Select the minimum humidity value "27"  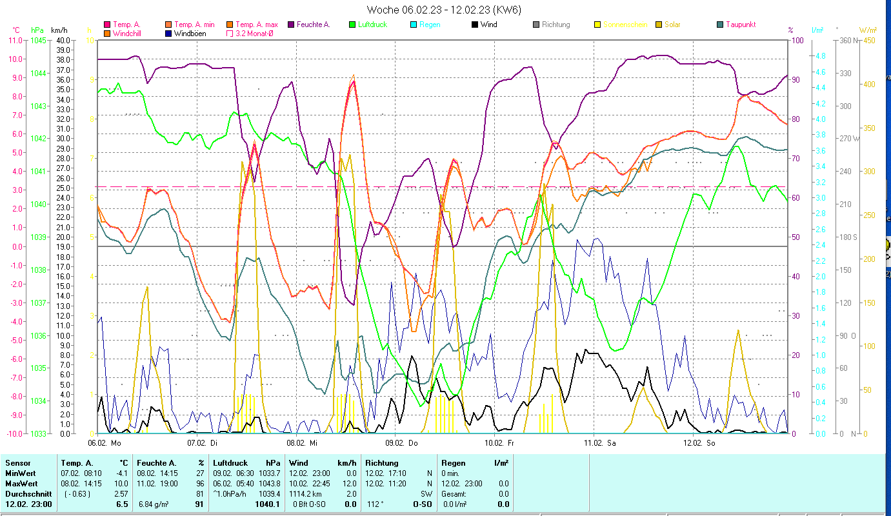(x=201, y=473)
